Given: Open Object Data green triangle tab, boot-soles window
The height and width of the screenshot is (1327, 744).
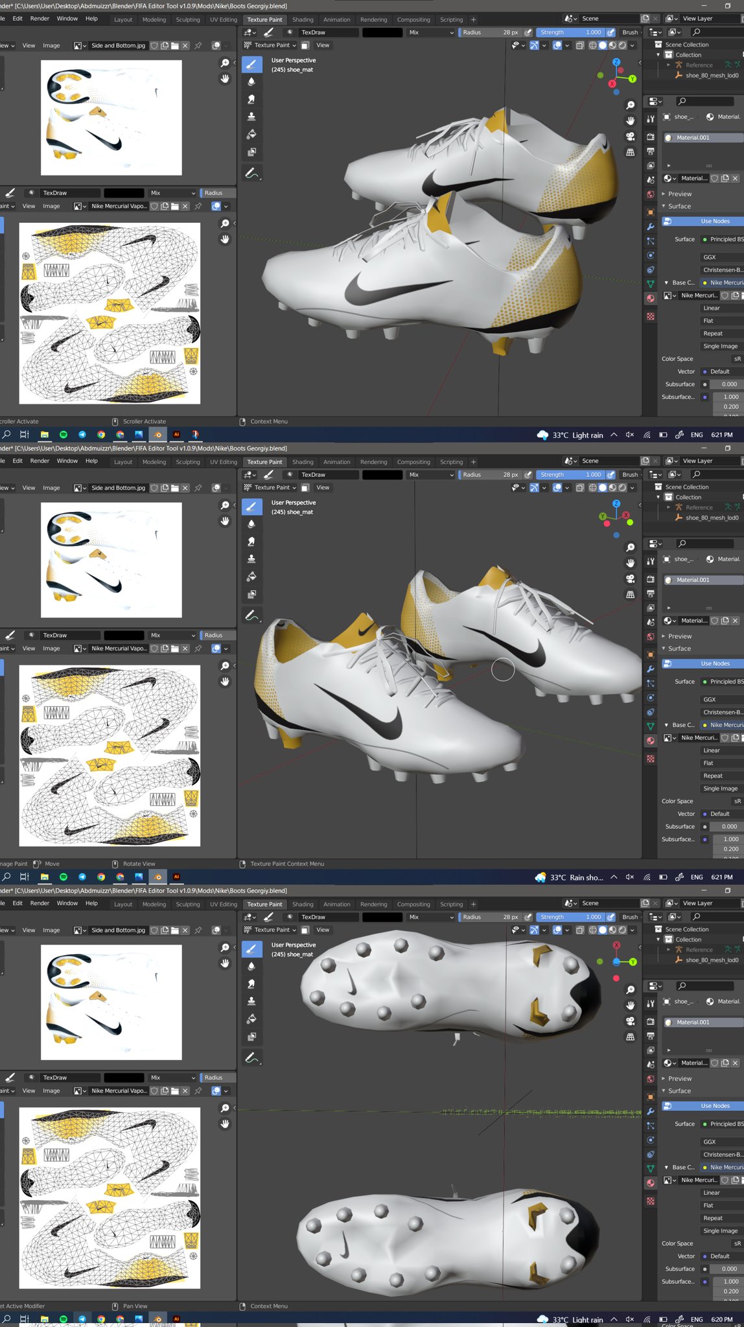Looking at the screenshot, I should coord(650,1168).
